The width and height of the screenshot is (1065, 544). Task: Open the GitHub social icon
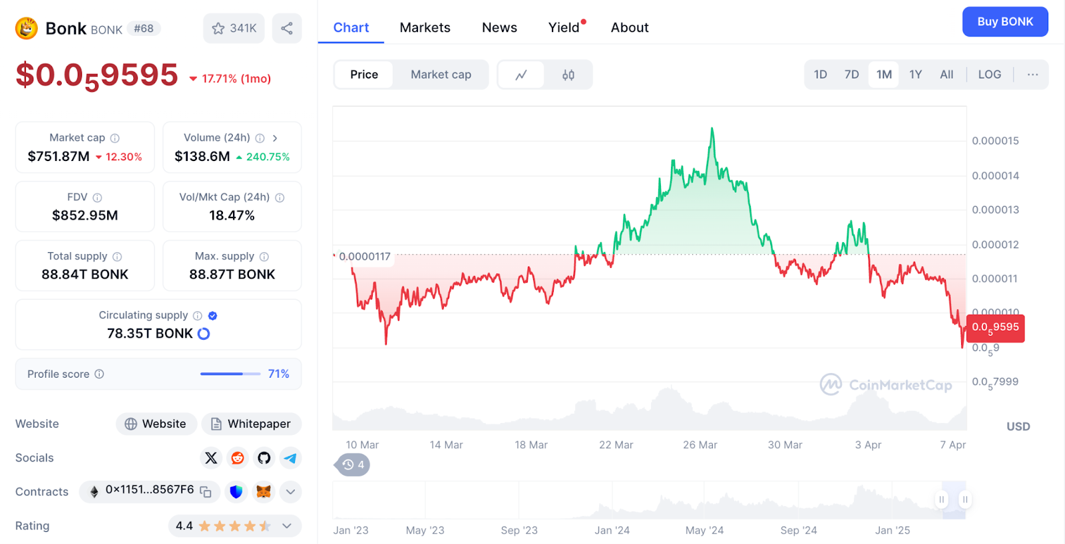pyautogui.click(x=264, y=458)
